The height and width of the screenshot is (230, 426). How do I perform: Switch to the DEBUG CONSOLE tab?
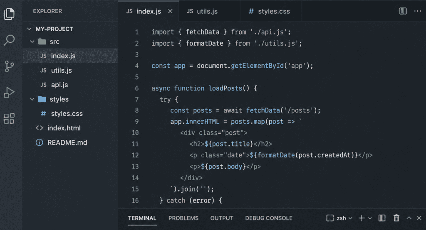click(269, 218)
